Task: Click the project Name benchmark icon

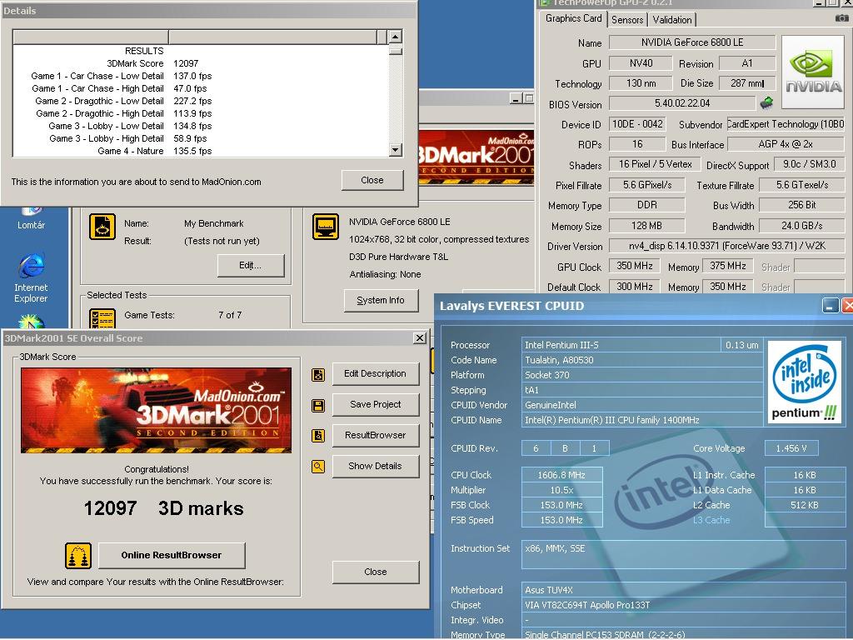Action: pyautogui.click(x=102, y=227)
